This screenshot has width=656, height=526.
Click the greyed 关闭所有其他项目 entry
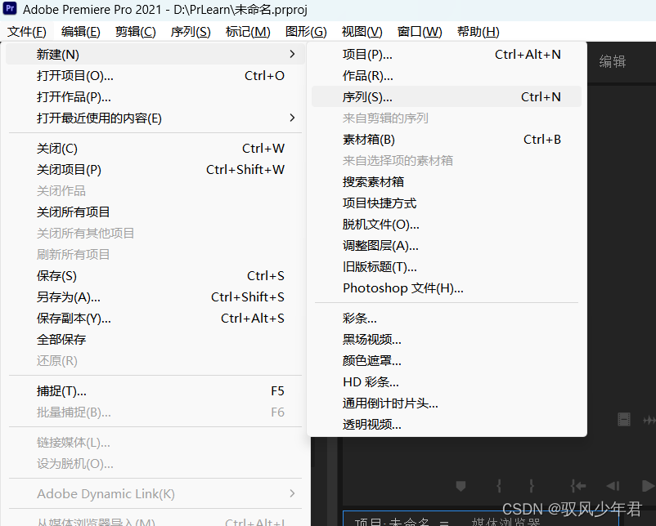155,233
